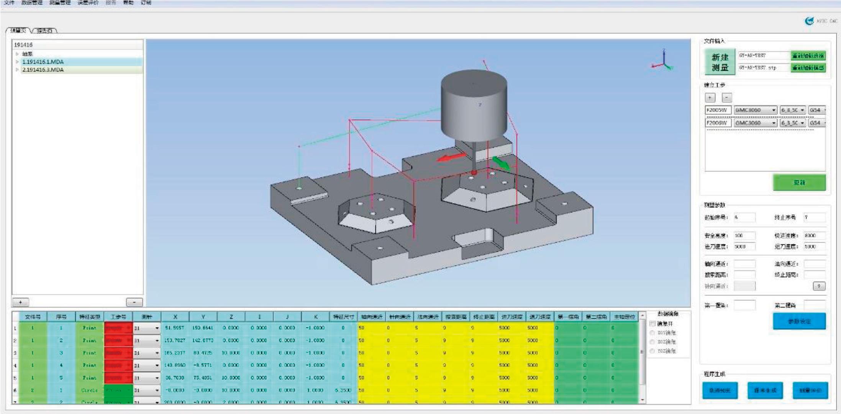The height and width of the screenshot is (414, 841).
Task: Remove a work step with the minus button under 建立工步
Action: tap(726, 98)
